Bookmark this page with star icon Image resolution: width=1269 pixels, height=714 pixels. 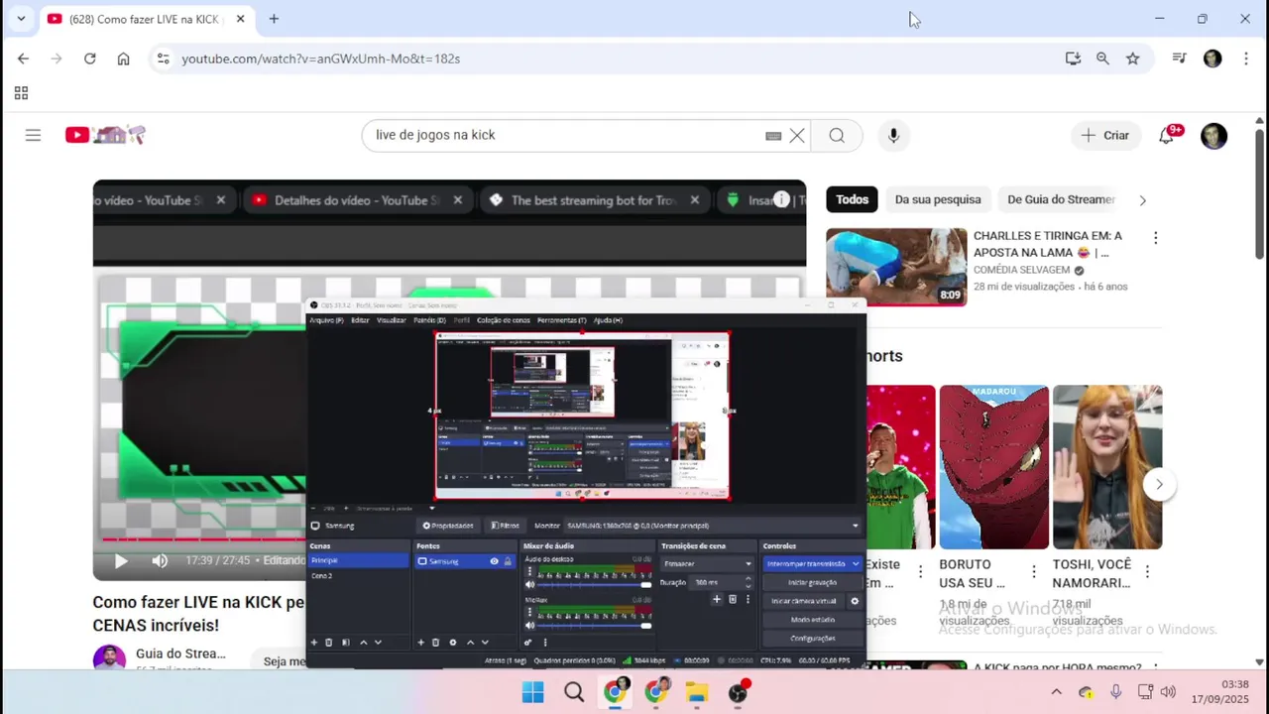[x=1132, y=59]
